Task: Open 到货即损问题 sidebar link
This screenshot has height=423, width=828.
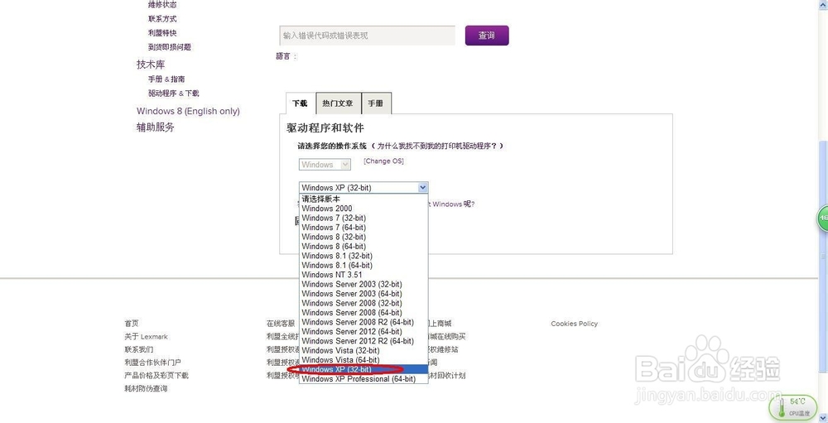Action: pyautogui.click(x=170, y=47)
